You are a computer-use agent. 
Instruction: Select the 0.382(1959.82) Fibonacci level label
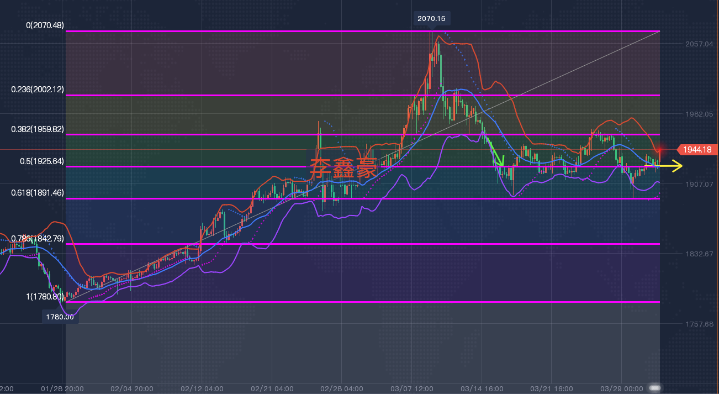[x=38, y=129]
